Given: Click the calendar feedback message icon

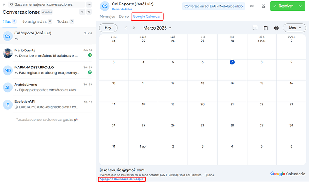Looking at the screenshot, I should pos(255,28).
